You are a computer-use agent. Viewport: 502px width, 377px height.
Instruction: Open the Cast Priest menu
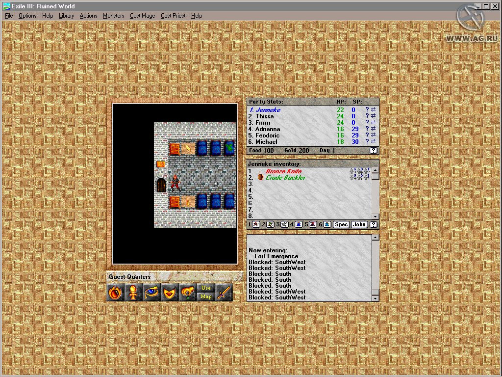pos(173,16)
